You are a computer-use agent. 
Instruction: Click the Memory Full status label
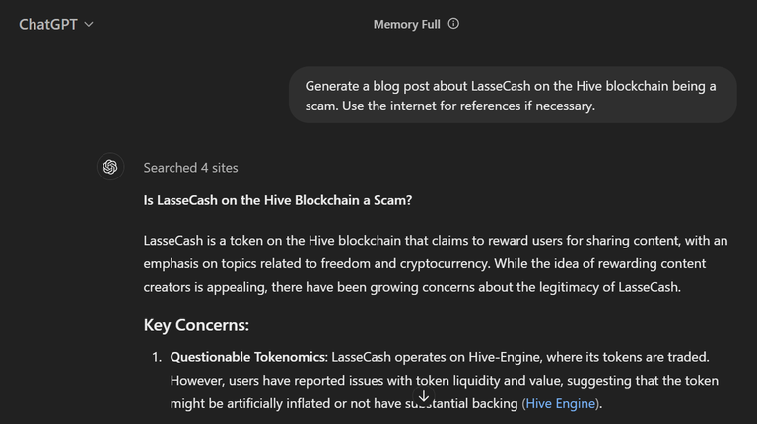[406, 24]
